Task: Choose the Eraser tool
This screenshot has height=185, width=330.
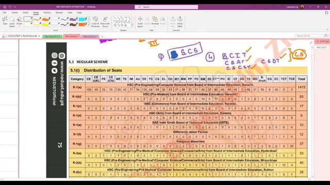Action: pyautogui.click(x=19, y=21)
